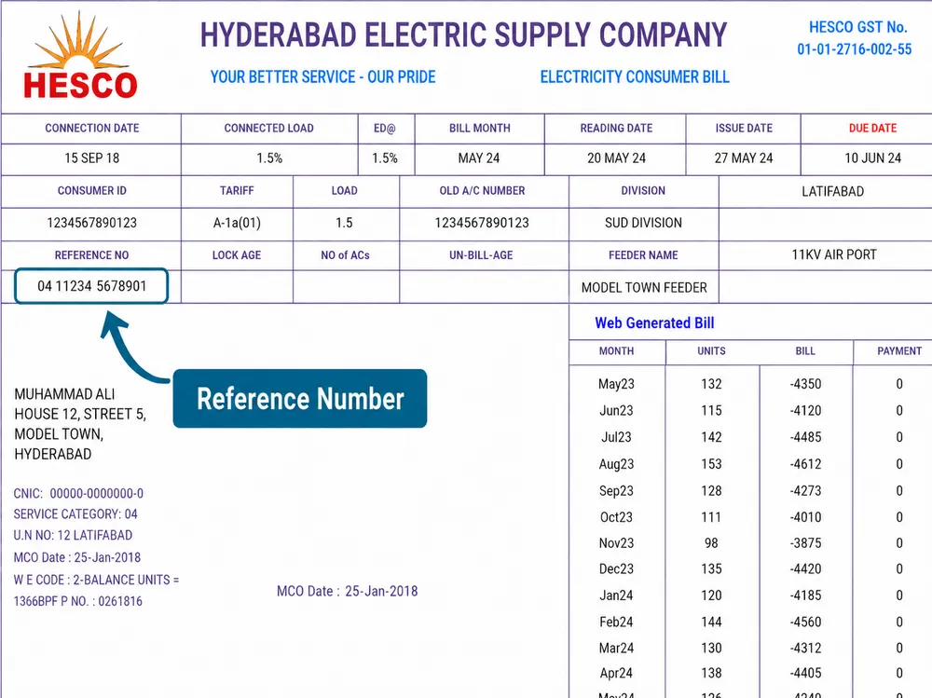Click the Jun23 units value 115
This screenshot has width=932, height=698.
click(x=711, y=410)
